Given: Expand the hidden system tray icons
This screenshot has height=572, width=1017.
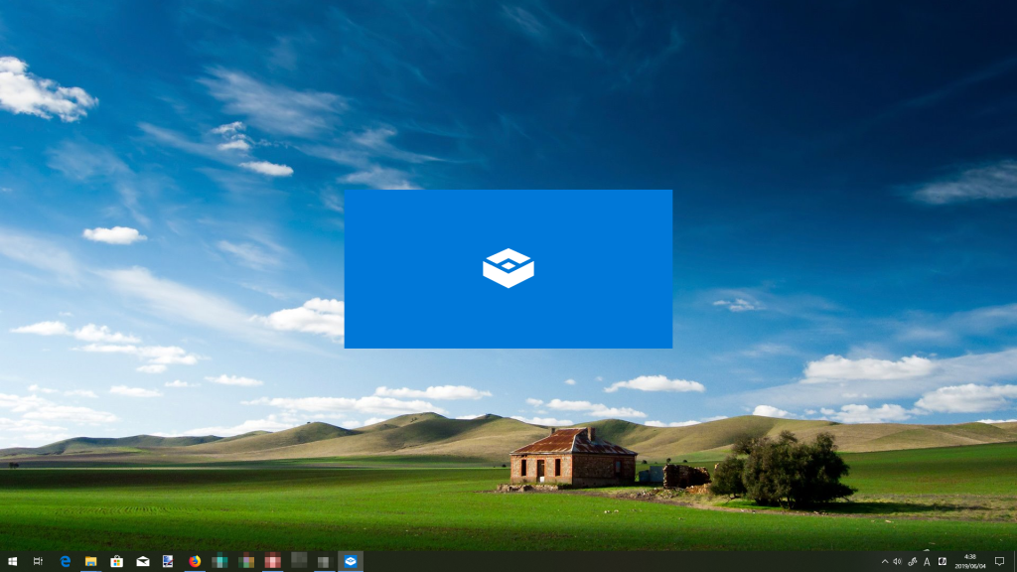Looking at the screenshot, I should tap(885, 561).
